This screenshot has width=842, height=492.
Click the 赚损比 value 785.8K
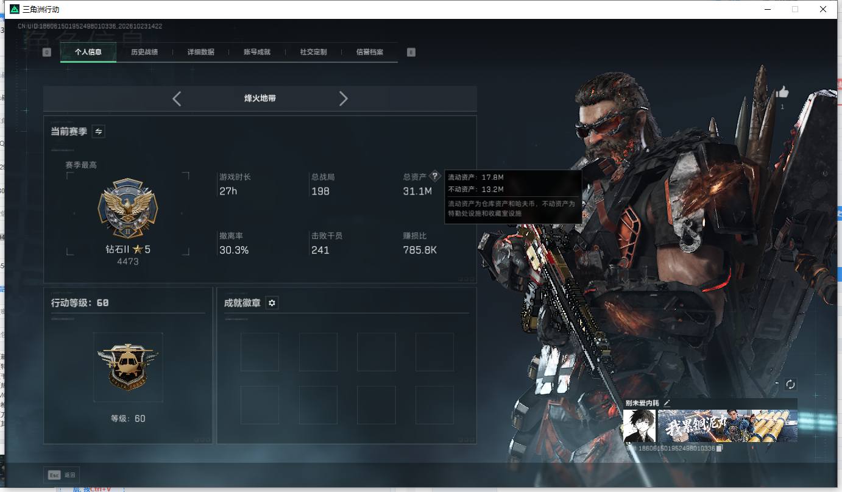point(420,250)
